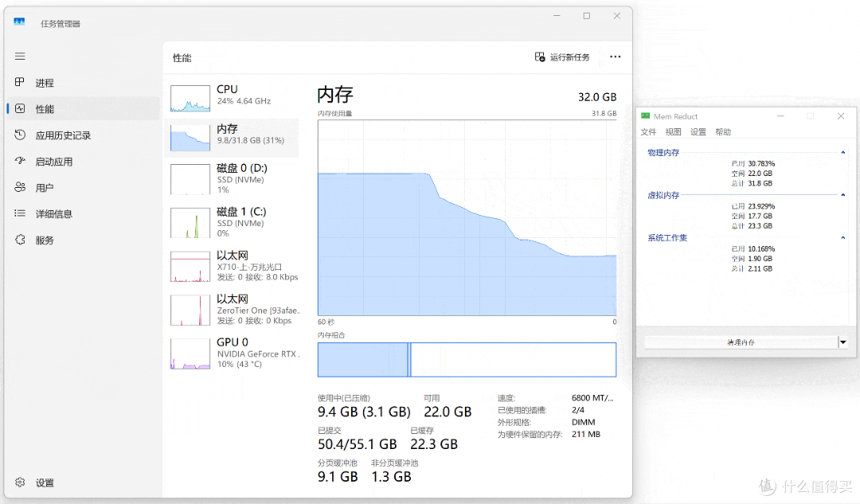Open Details (详细信息) list icon
This screenshot has width=860, height=504.
click(20, 213)
